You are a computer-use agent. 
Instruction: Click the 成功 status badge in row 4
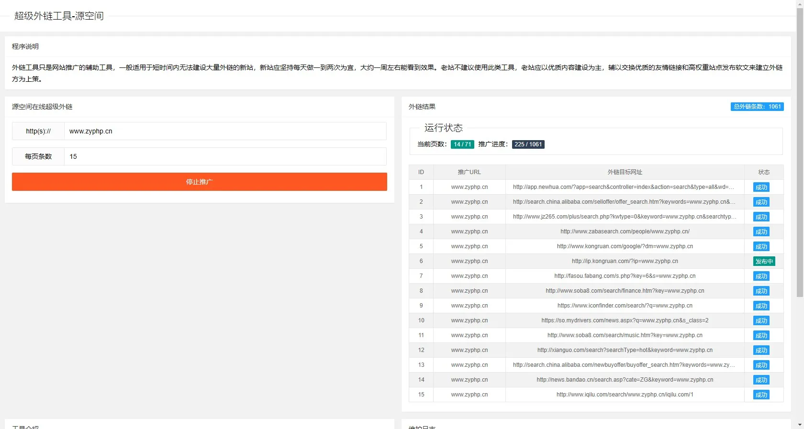761,232
